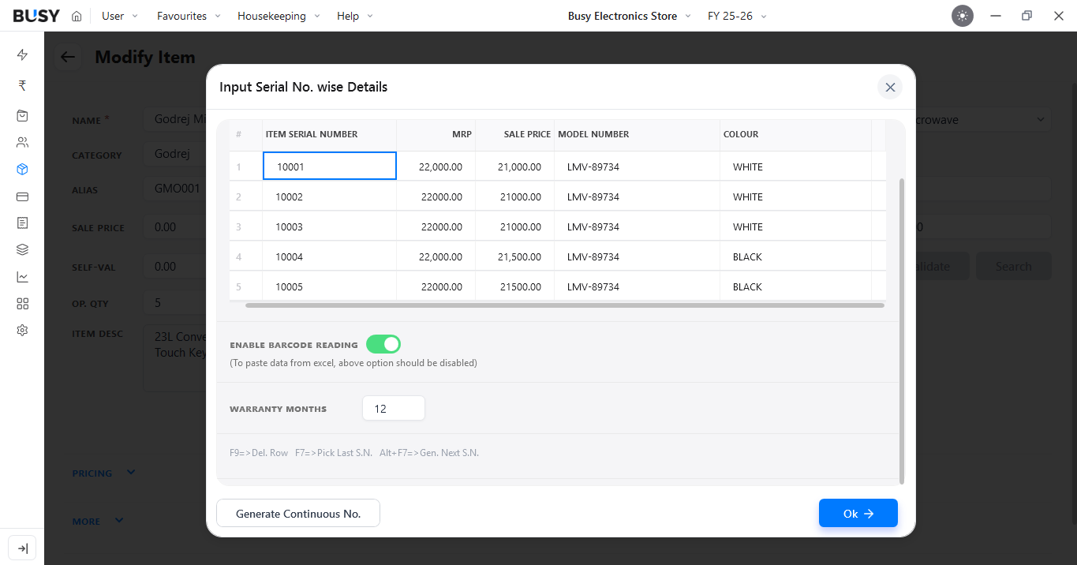Click the horizontal scrollbar of serial table

coord(565,305)
